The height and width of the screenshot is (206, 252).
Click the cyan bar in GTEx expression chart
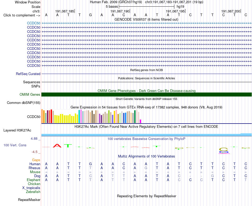coord(79,117)
